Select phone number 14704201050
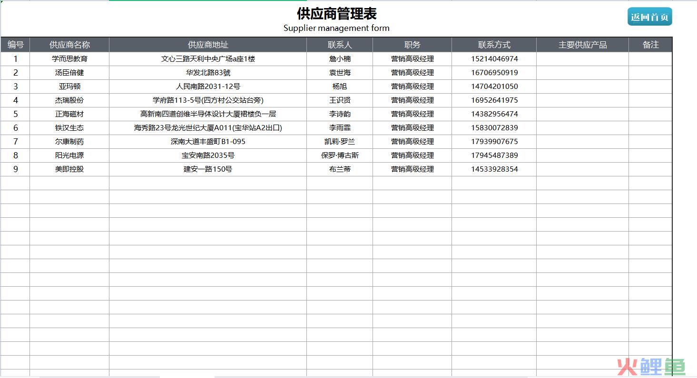This screenshot has width=697, height=378. (494, 87)
